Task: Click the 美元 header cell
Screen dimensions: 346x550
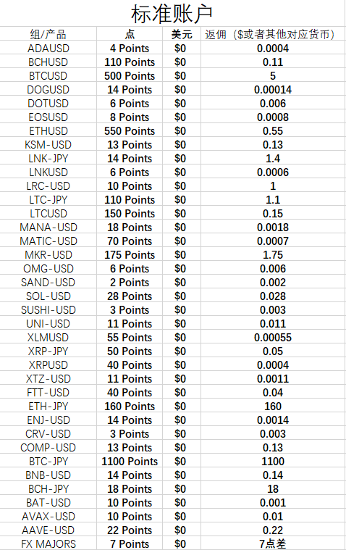Action: click(x=182, y=34)
